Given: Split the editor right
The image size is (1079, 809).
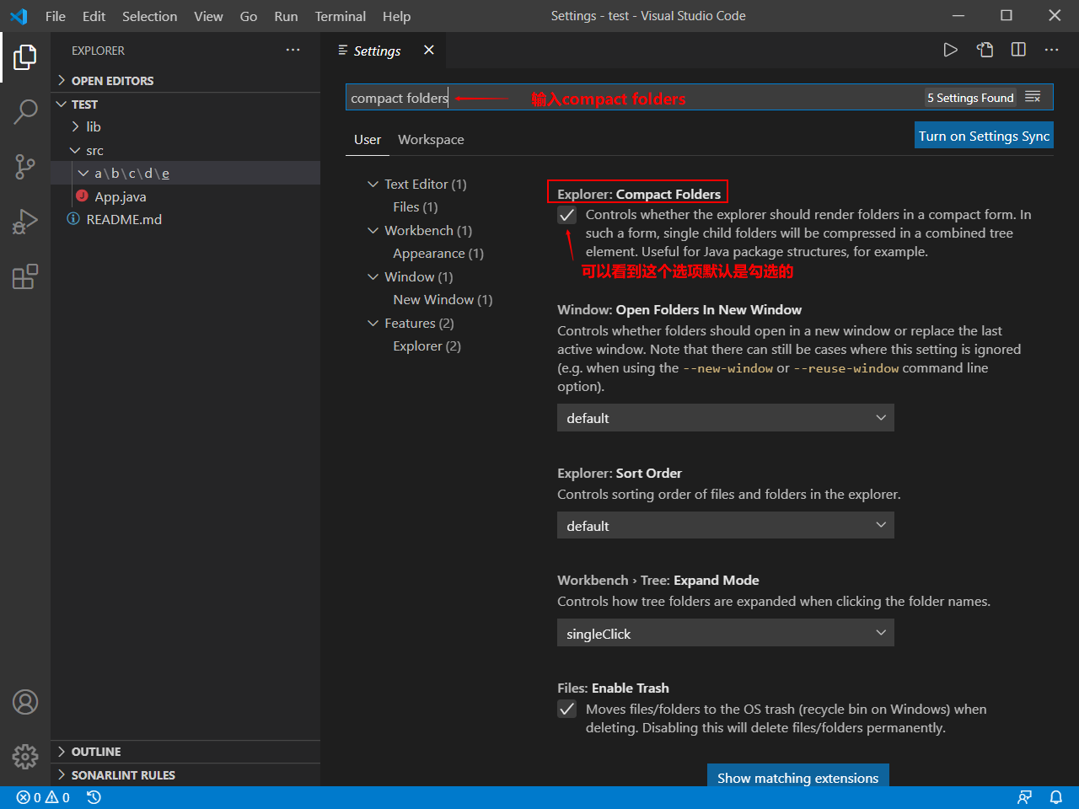Looking at the screenshot, I should (1018, 50).
